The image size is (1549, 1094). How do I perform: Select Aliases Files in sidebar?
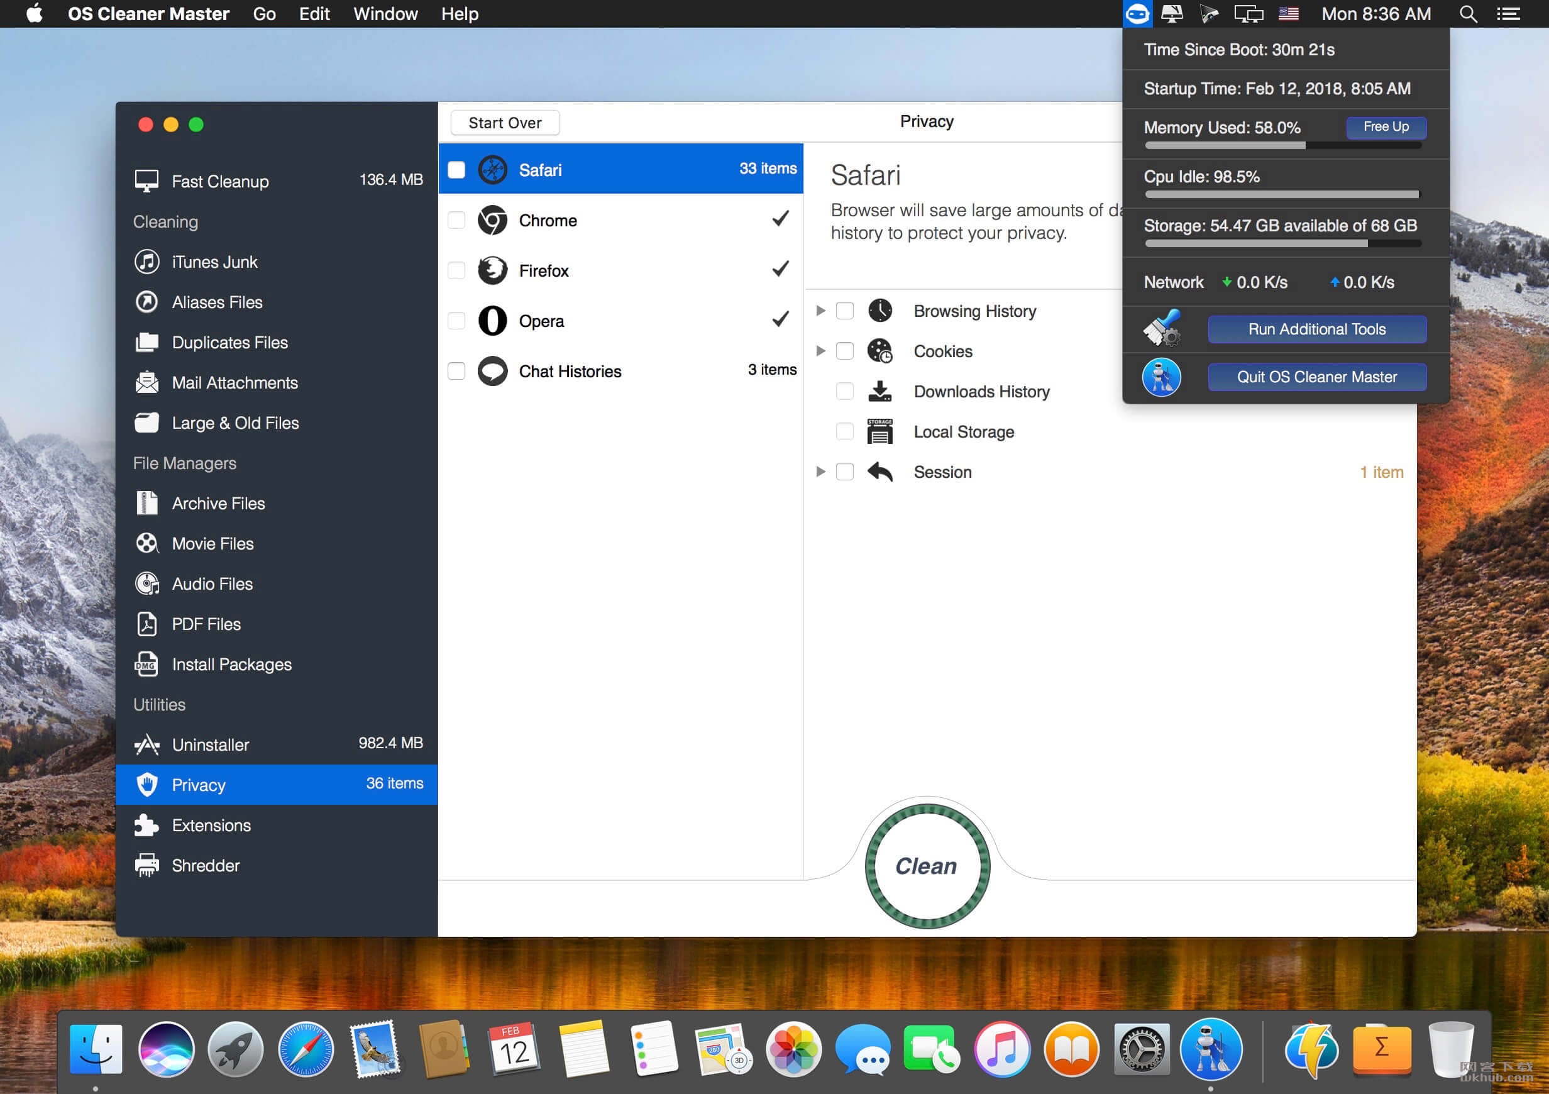277,302
